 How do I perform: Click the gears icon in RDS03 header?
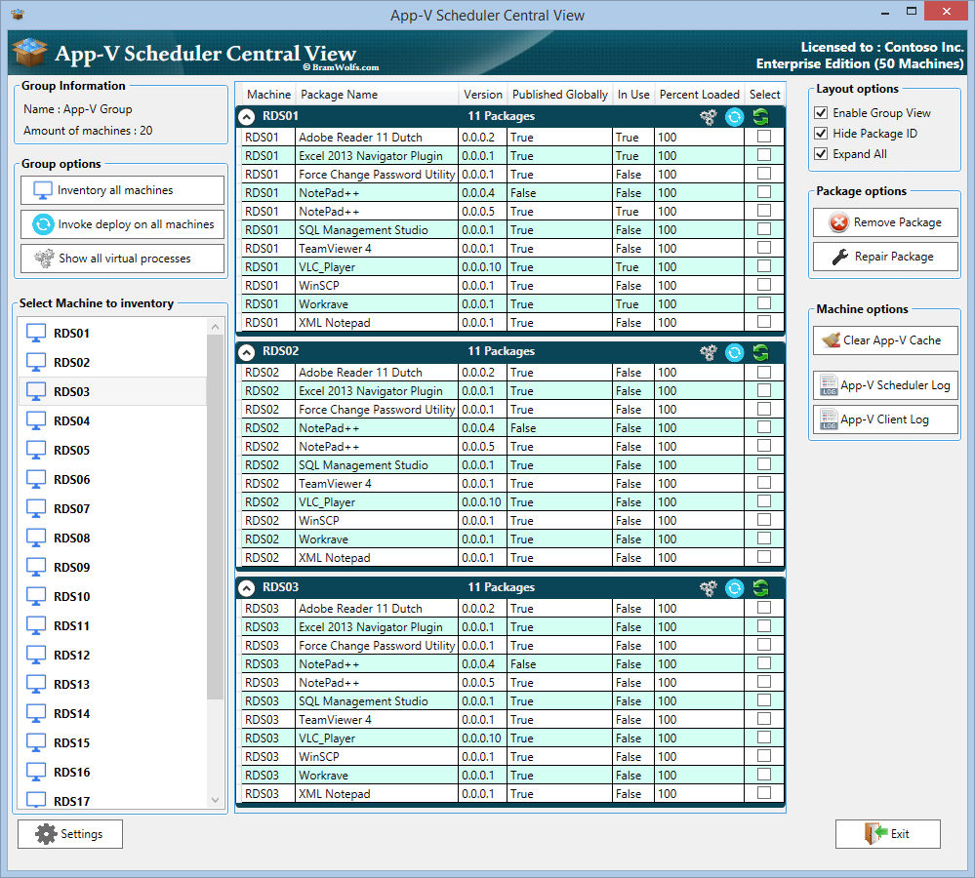[709, 588]
